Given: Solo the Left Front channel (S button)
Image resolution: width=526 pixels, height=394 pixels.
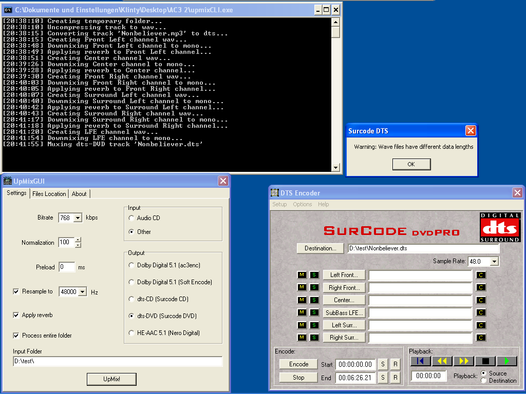Looking at the screenshot, I should click(314, 275).
